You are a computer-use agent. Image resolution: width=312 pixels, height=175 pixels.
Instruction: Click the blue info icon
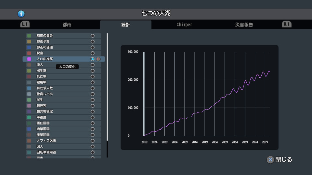(21, 14)
